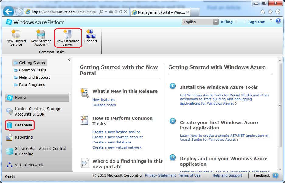The image size is (285, 183).
Task: Click the Billing link
Action: (227, 22)
